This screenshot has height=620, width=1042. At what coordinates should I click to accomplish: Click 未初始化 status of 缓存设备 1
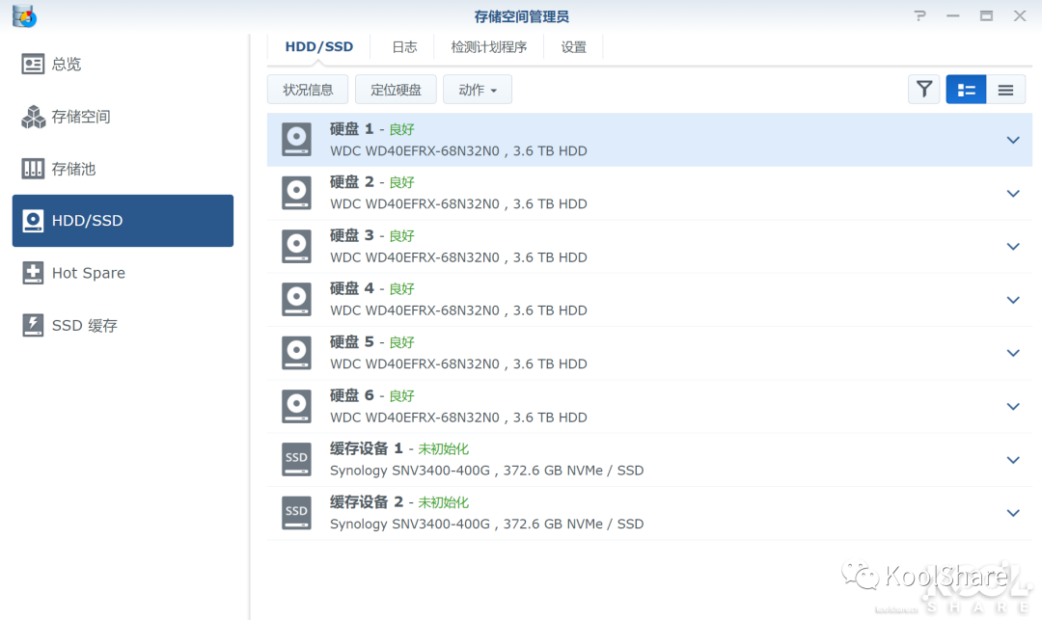[x=443, y=449]
